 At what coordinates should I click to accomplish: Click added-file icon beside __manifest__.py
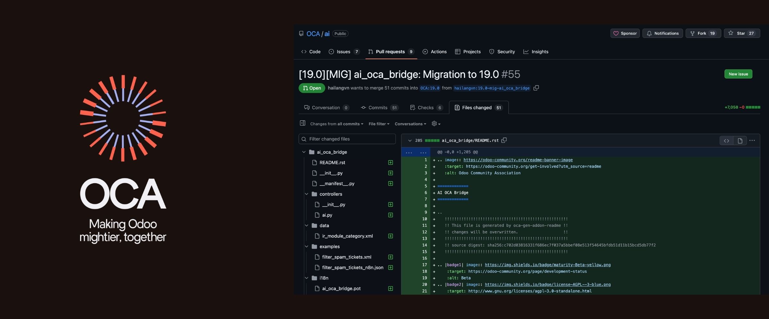click(x=391, y=184)
